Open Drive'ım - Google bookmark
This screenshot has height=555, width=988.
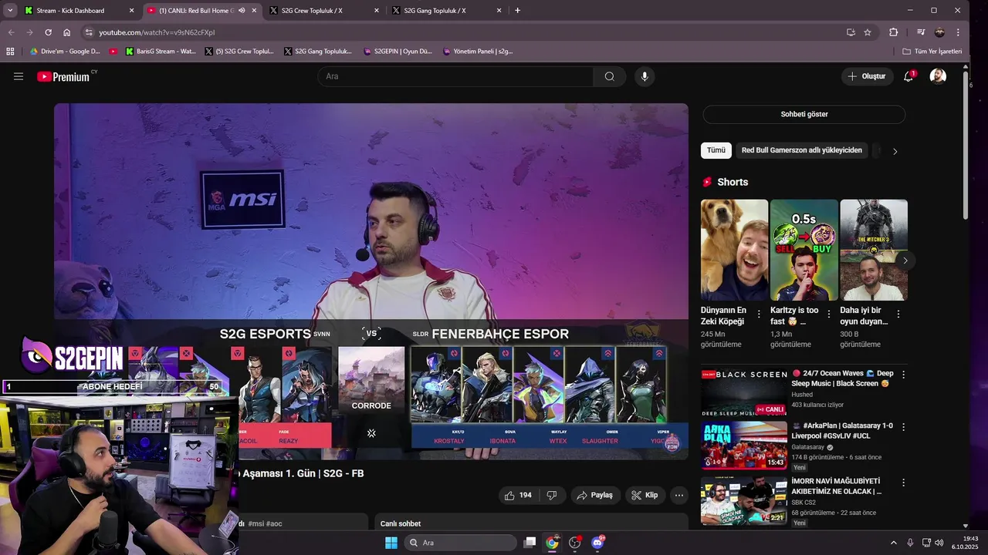coord(63,52)
